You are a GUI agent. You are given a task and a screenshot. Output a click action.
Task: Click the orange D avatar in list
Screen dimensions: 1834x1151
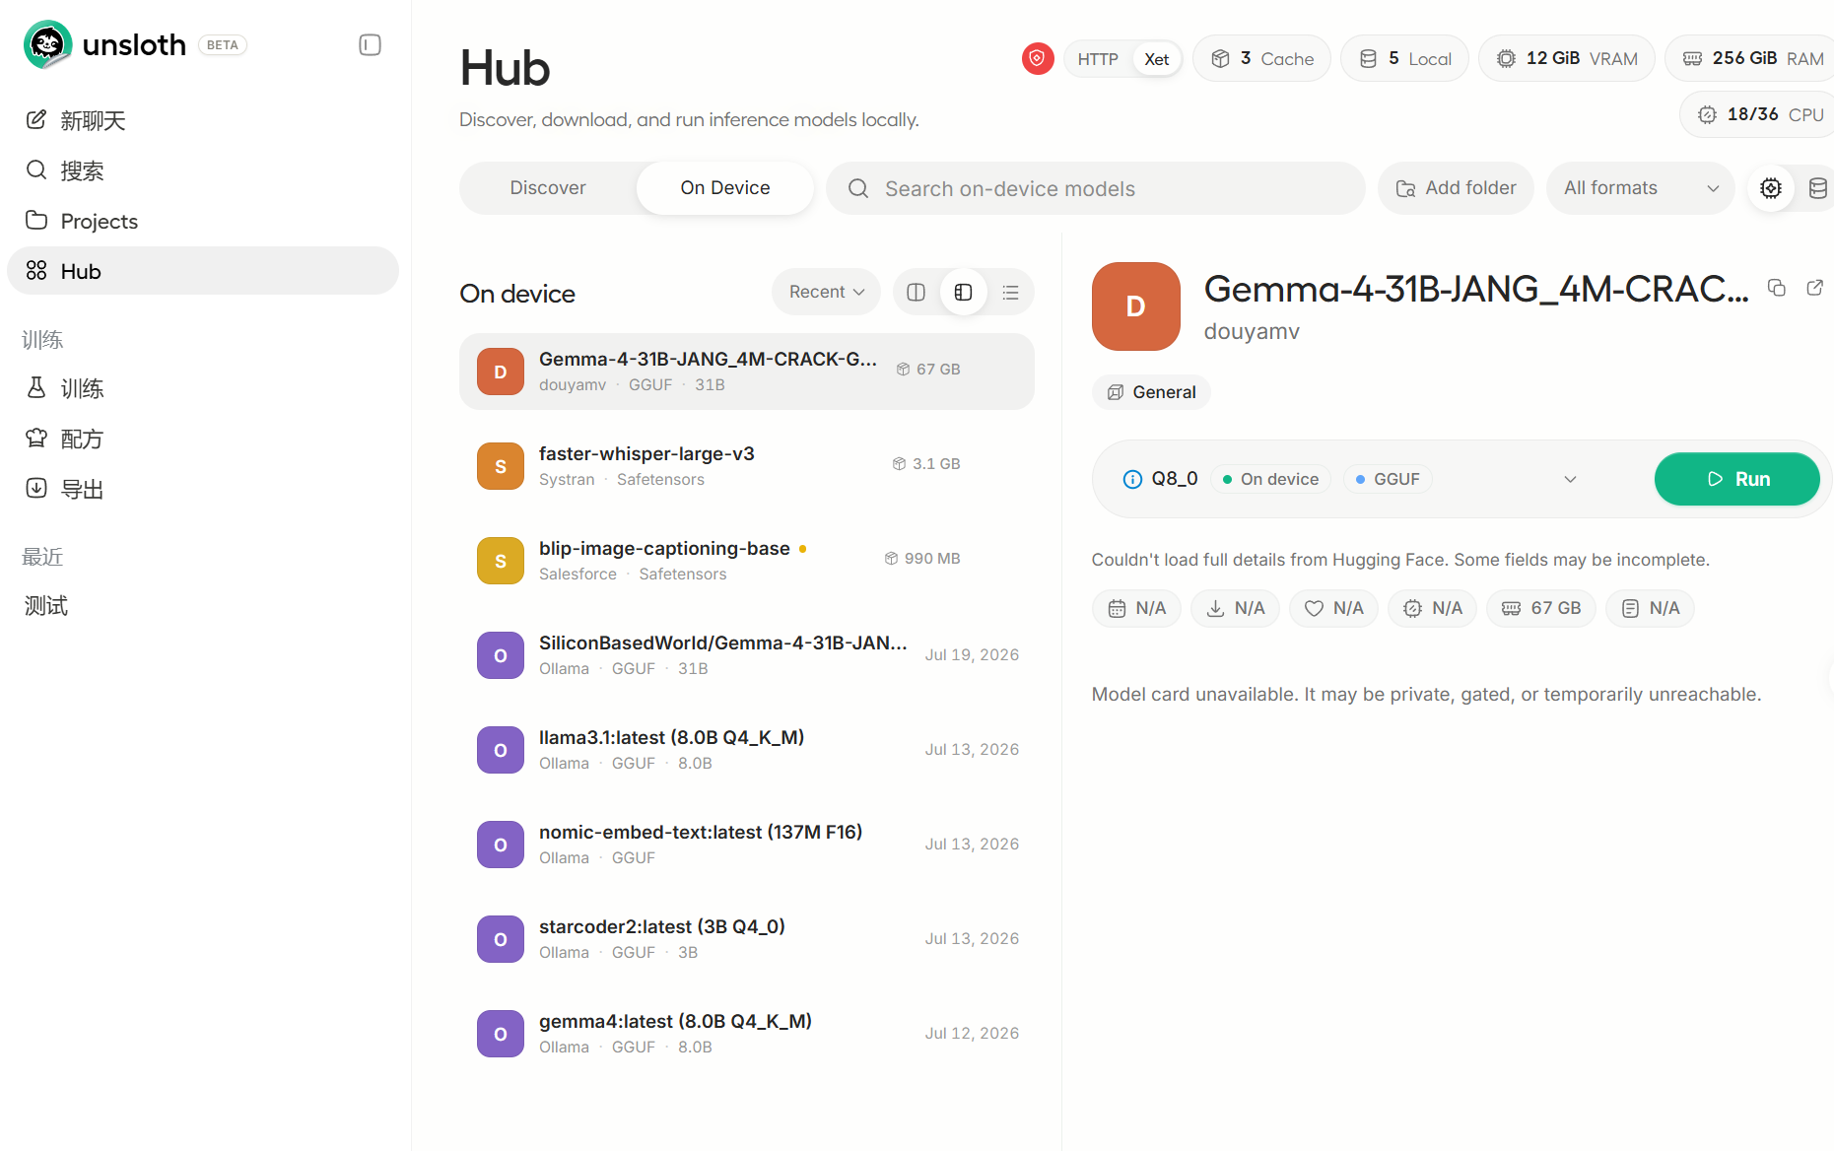pos(501,372)
